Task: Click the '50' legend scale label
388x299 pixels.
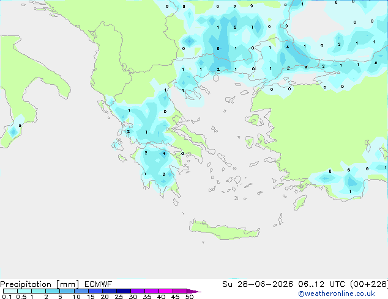Action: pyautogui.click(x=189, y=297)
